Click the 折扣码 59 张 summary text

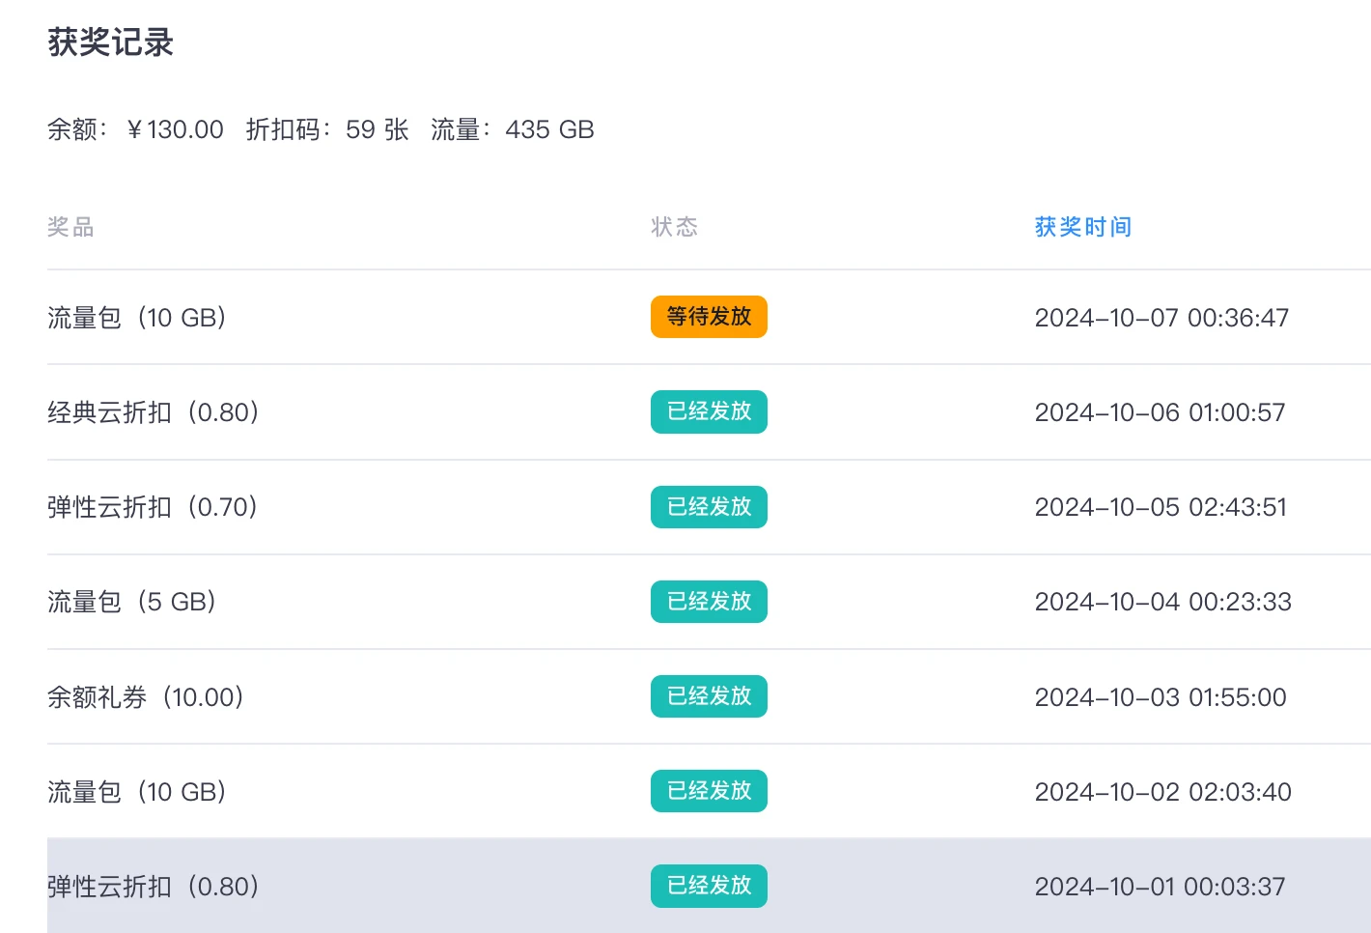[327, 129]
